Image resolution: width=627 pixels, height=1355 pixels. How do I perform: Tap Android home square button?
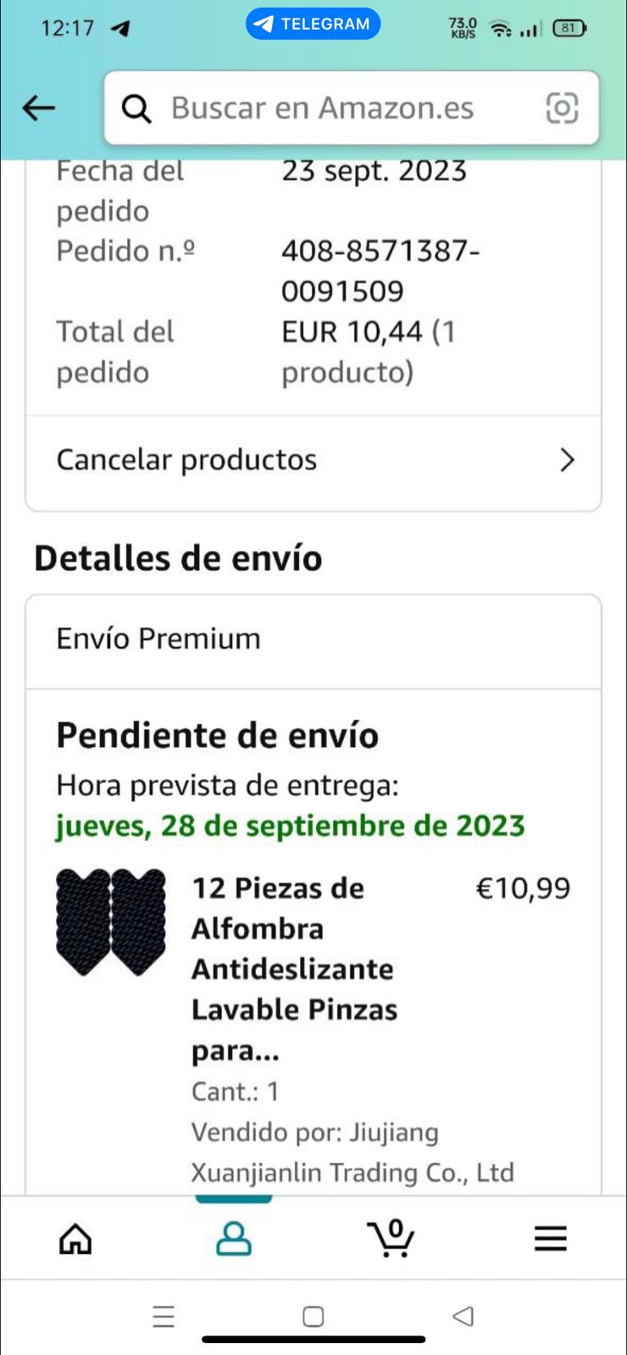click(x=313, y=1316)
